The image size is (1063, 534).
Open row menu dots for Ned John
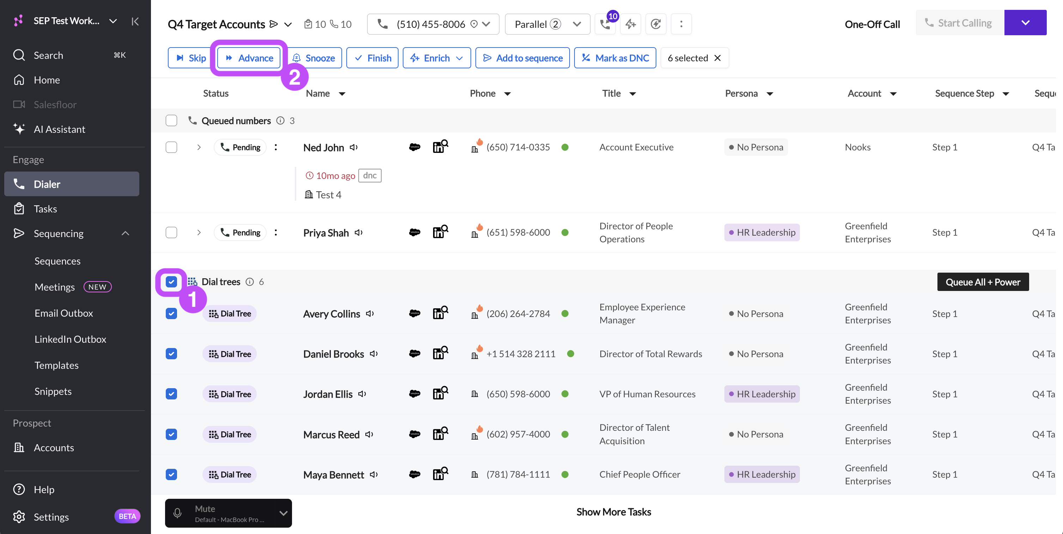pos(276,147)
